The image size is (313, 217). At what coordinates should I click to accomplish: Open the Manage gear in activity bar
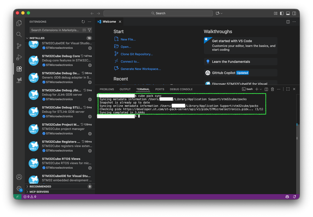19,188
